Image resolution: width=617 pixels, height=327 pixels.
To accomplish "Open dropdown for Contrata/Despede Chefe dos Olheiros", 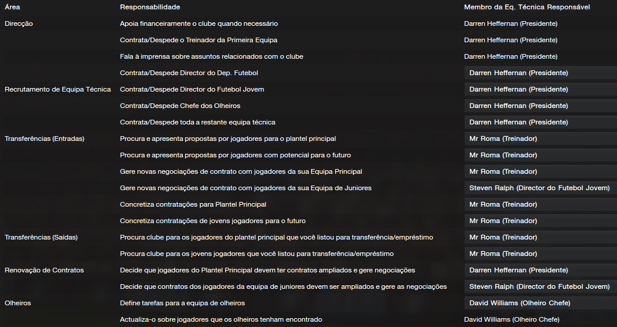I will pyautogui.click(x=541, y=106).
